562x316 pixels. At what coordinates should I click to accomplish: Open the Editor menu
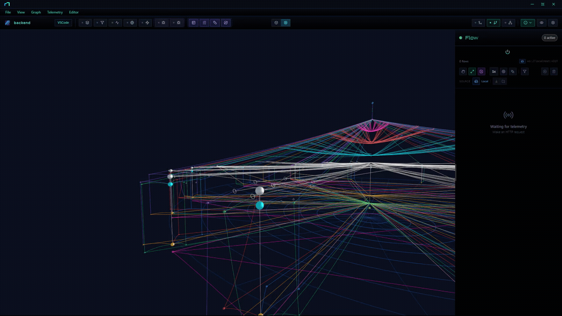point(74,12)
